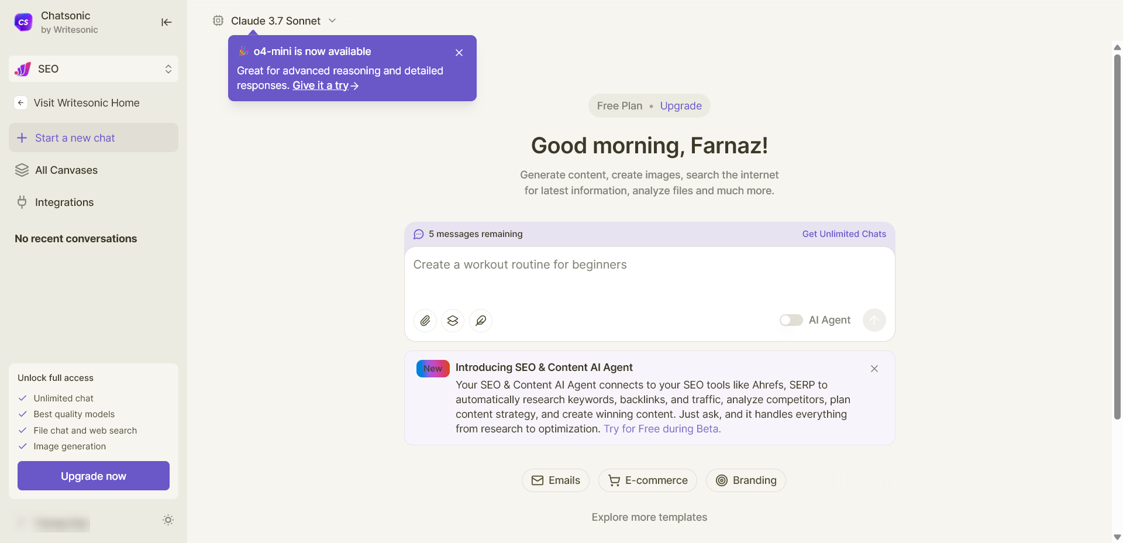1123x543 pixels.
Task: Click the Writesonic SEO logo icon
Action: pyautogui.click(x=23, y=69)
